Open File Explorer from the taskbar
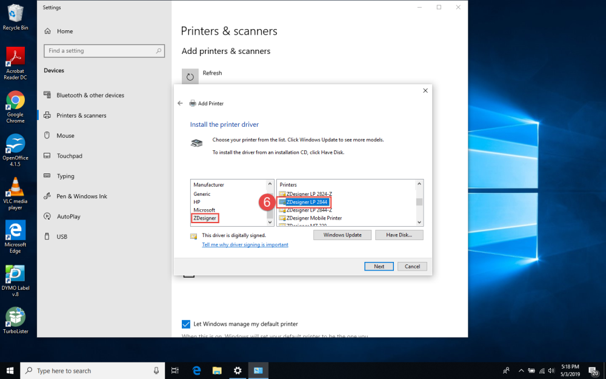Image resolution: width=606 pixels, height=379 pixels. click(x=217, y=371)
